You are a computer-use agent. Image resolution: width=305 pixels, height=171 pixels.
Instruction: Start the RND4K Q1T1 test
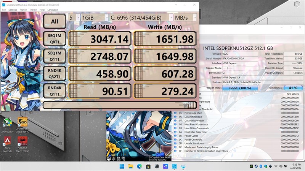click(x=55, y=91)
